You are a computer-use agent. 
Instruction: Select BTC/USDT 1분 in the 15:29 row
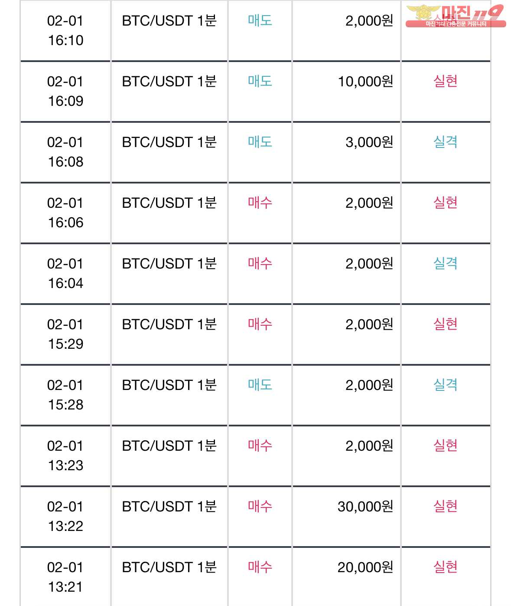coord(169,324)
